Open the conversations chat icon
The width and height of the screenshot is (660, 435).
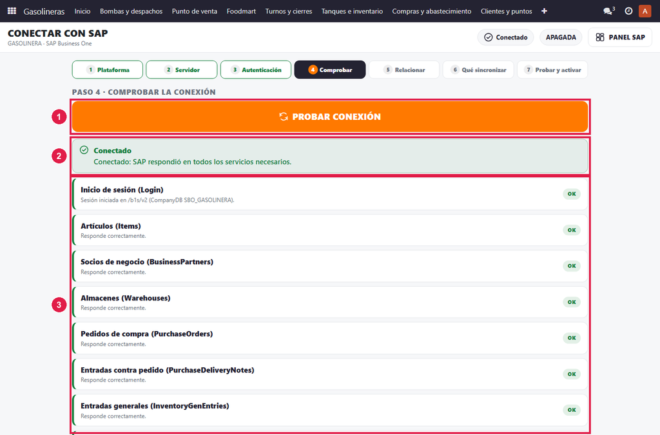pyautogui.click(x=608, y=11)
